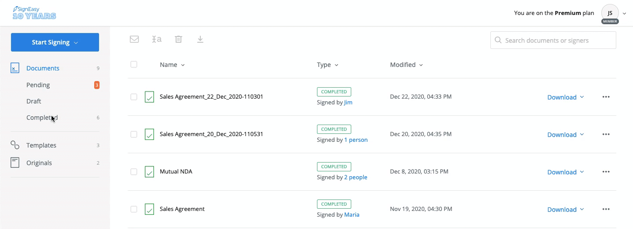The image size is (633, 229).
Task: Select Pending in the sidebar
Action: tap(38, 85)
